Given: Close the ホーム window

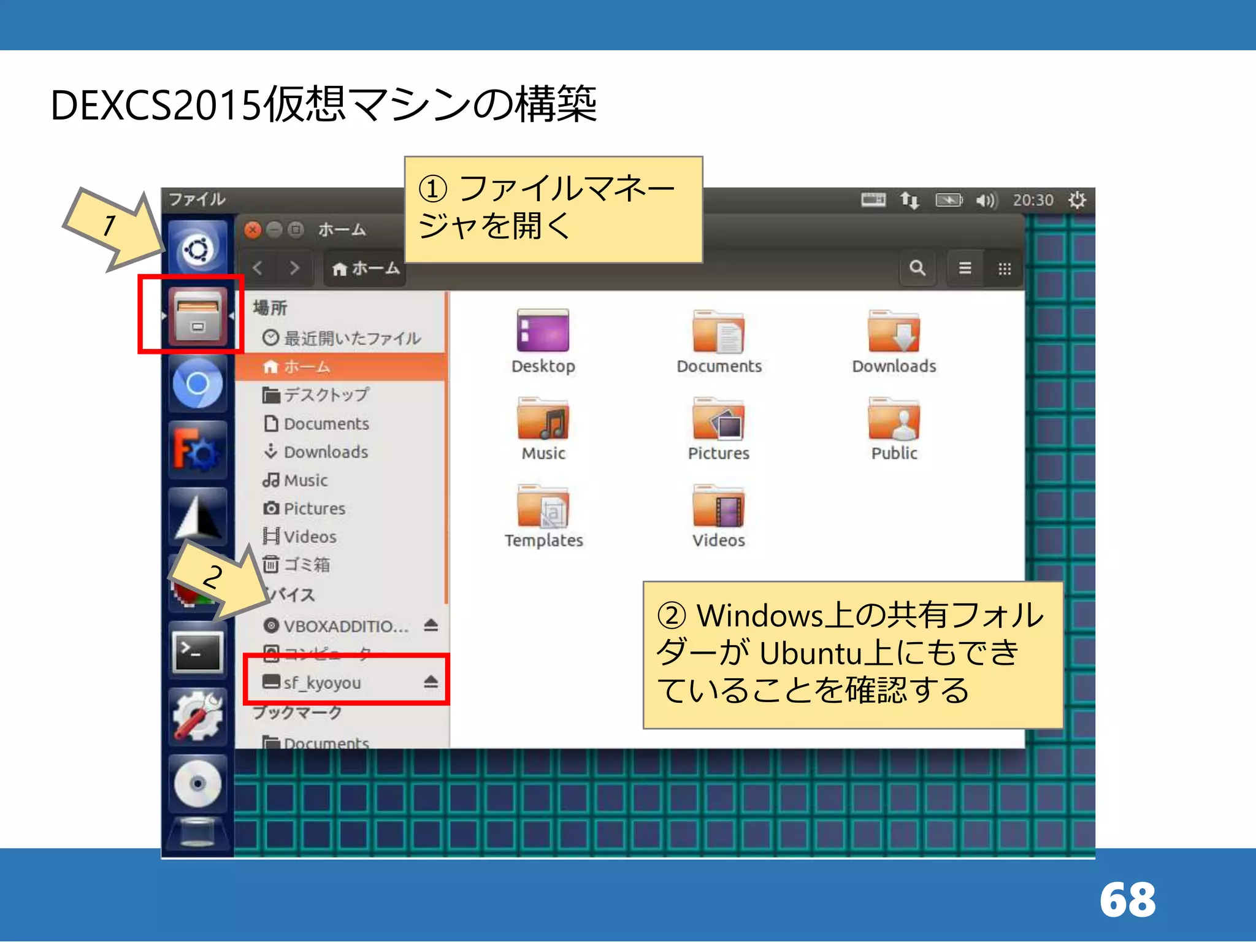Looking at the screenshot, I should (x=253, y=230).
